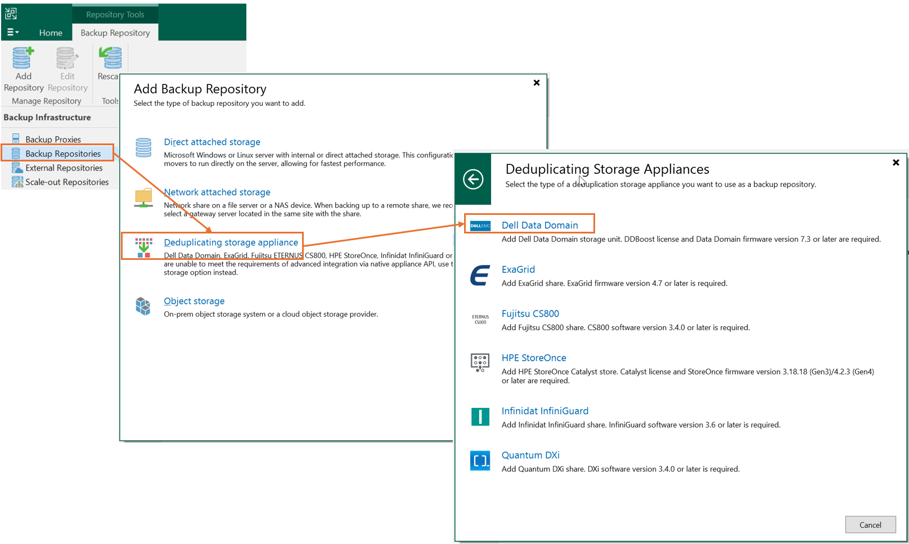Click the External Repositories tree icon
909x544 pixels.
17,168
